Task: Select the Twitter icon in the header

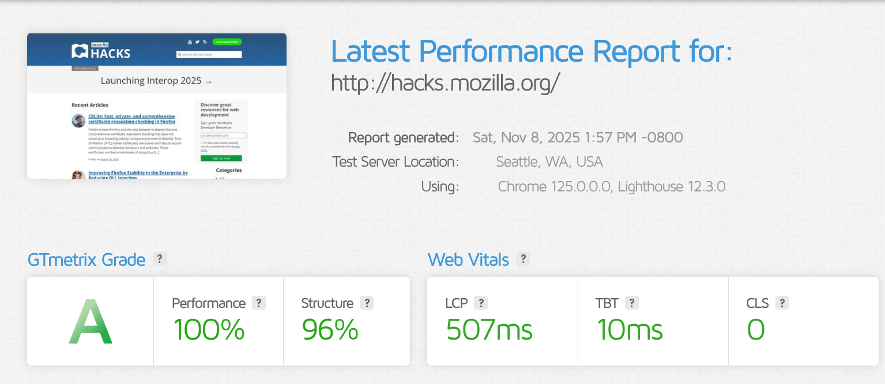Action: click(x=197, y=42)
